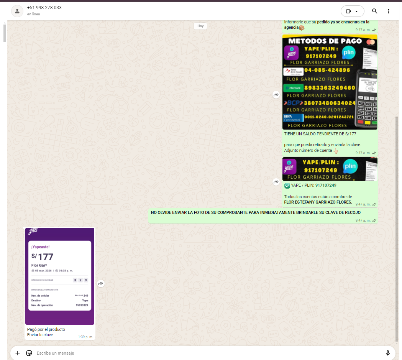Click the phone number link 917107249
The image size is (402, 360).
(326, 185)
